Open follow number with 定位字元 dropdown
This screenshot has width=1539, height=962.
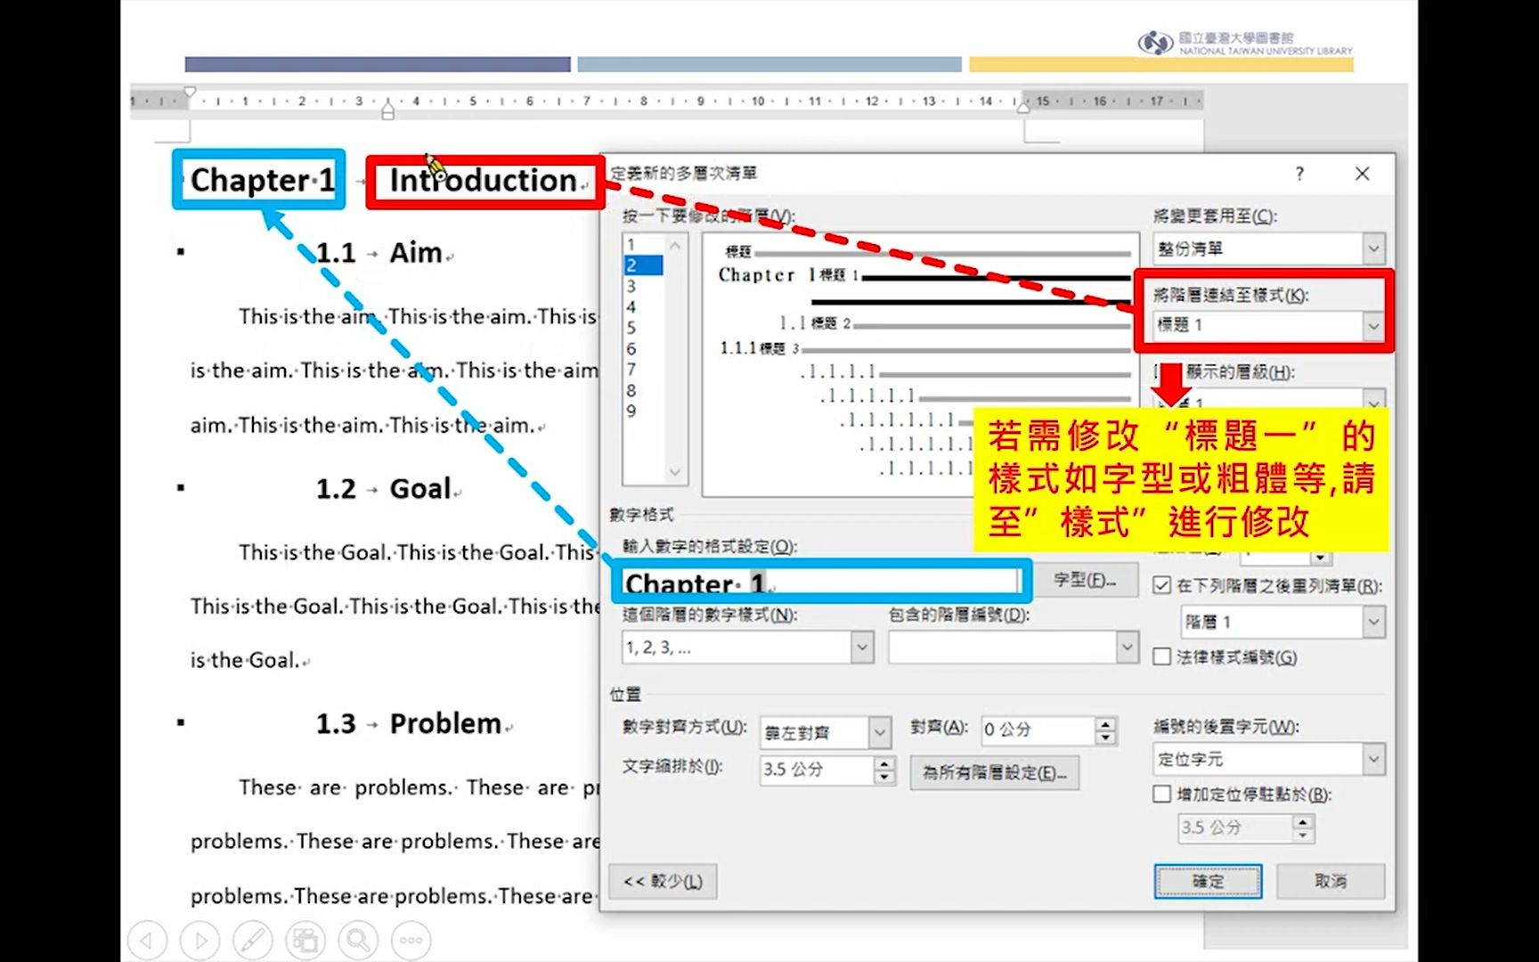pyautogui.click(x=1372, y=760)
